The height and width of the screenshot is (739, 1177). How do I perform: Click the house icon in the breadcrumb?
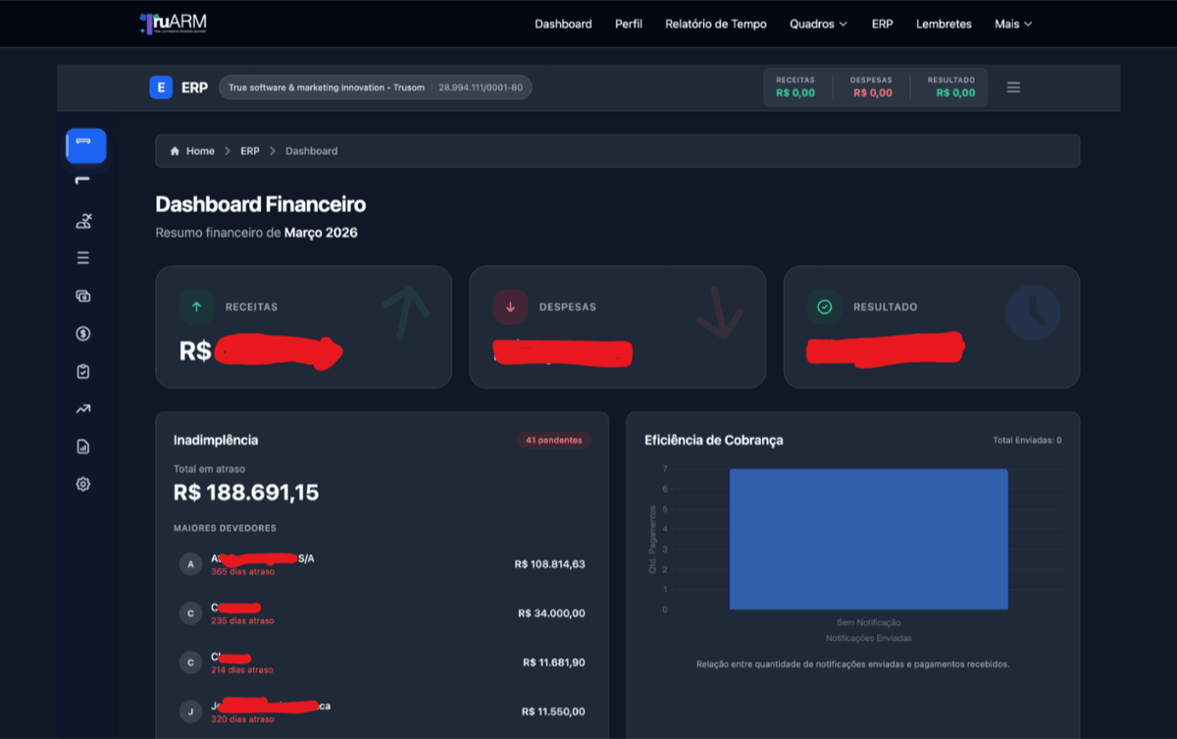(175, 151)
